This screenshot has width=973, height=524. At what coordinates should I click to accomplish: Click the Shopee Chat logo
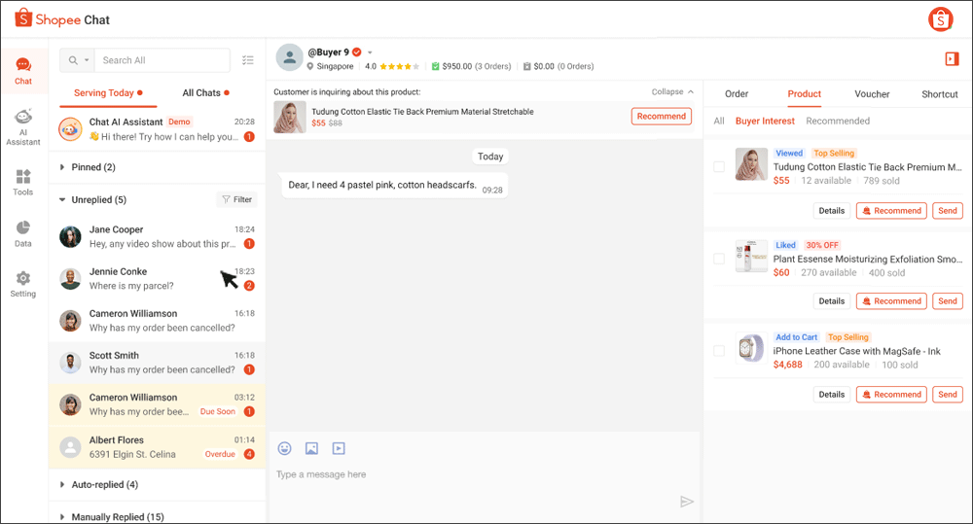pyautogui.click(x=62, y=19)
